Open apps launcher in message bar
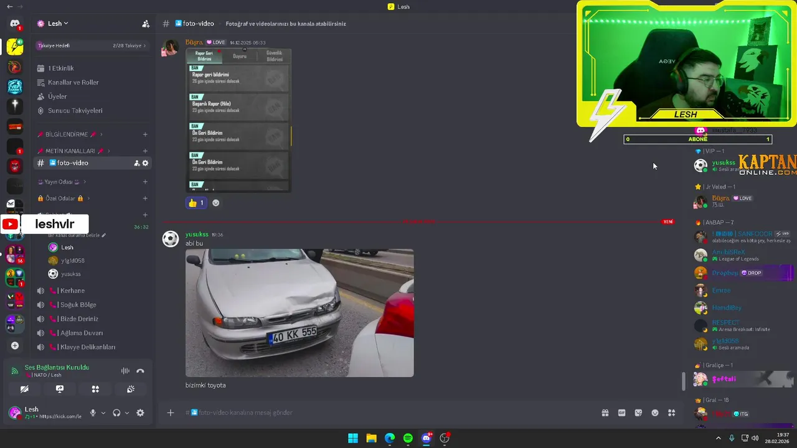 tap(672, 413)
